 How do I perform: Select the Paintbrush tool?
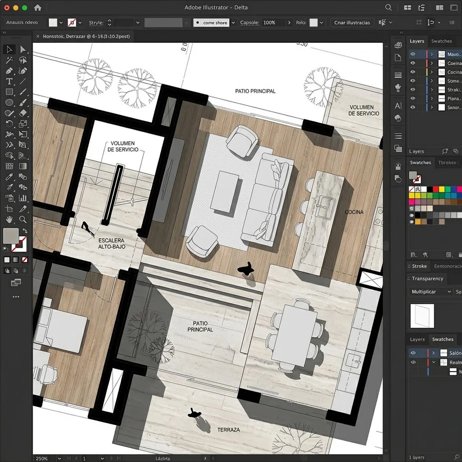[x=23, y=102]
